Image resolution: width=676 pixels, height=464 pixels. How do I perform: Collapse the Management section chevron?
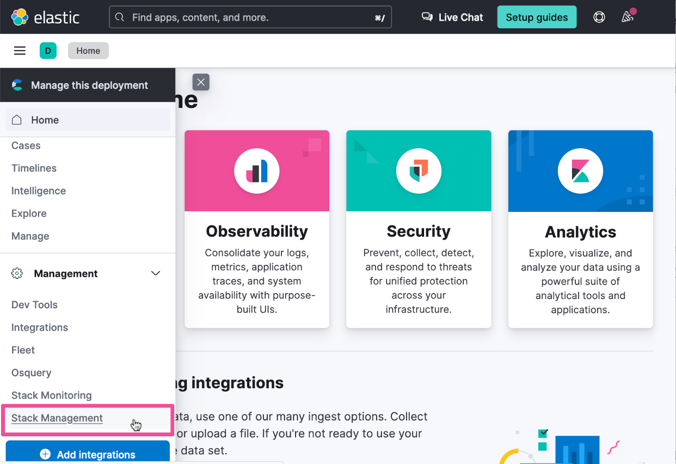[x=155, y=273]
